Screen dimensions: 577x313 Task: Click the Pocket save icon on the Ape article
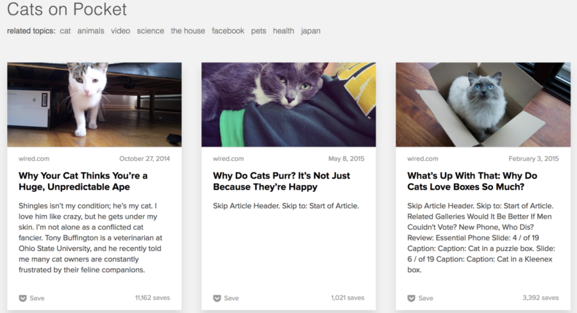[23, 298]
